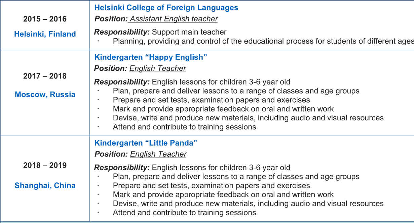
Task: Select "English Teacher" position under Little Panda
Action: [158, 154]
